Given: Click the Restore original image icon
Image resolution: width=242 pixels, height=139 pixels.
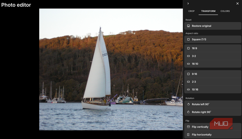Looking at the screenshot, I should (188, 26).
